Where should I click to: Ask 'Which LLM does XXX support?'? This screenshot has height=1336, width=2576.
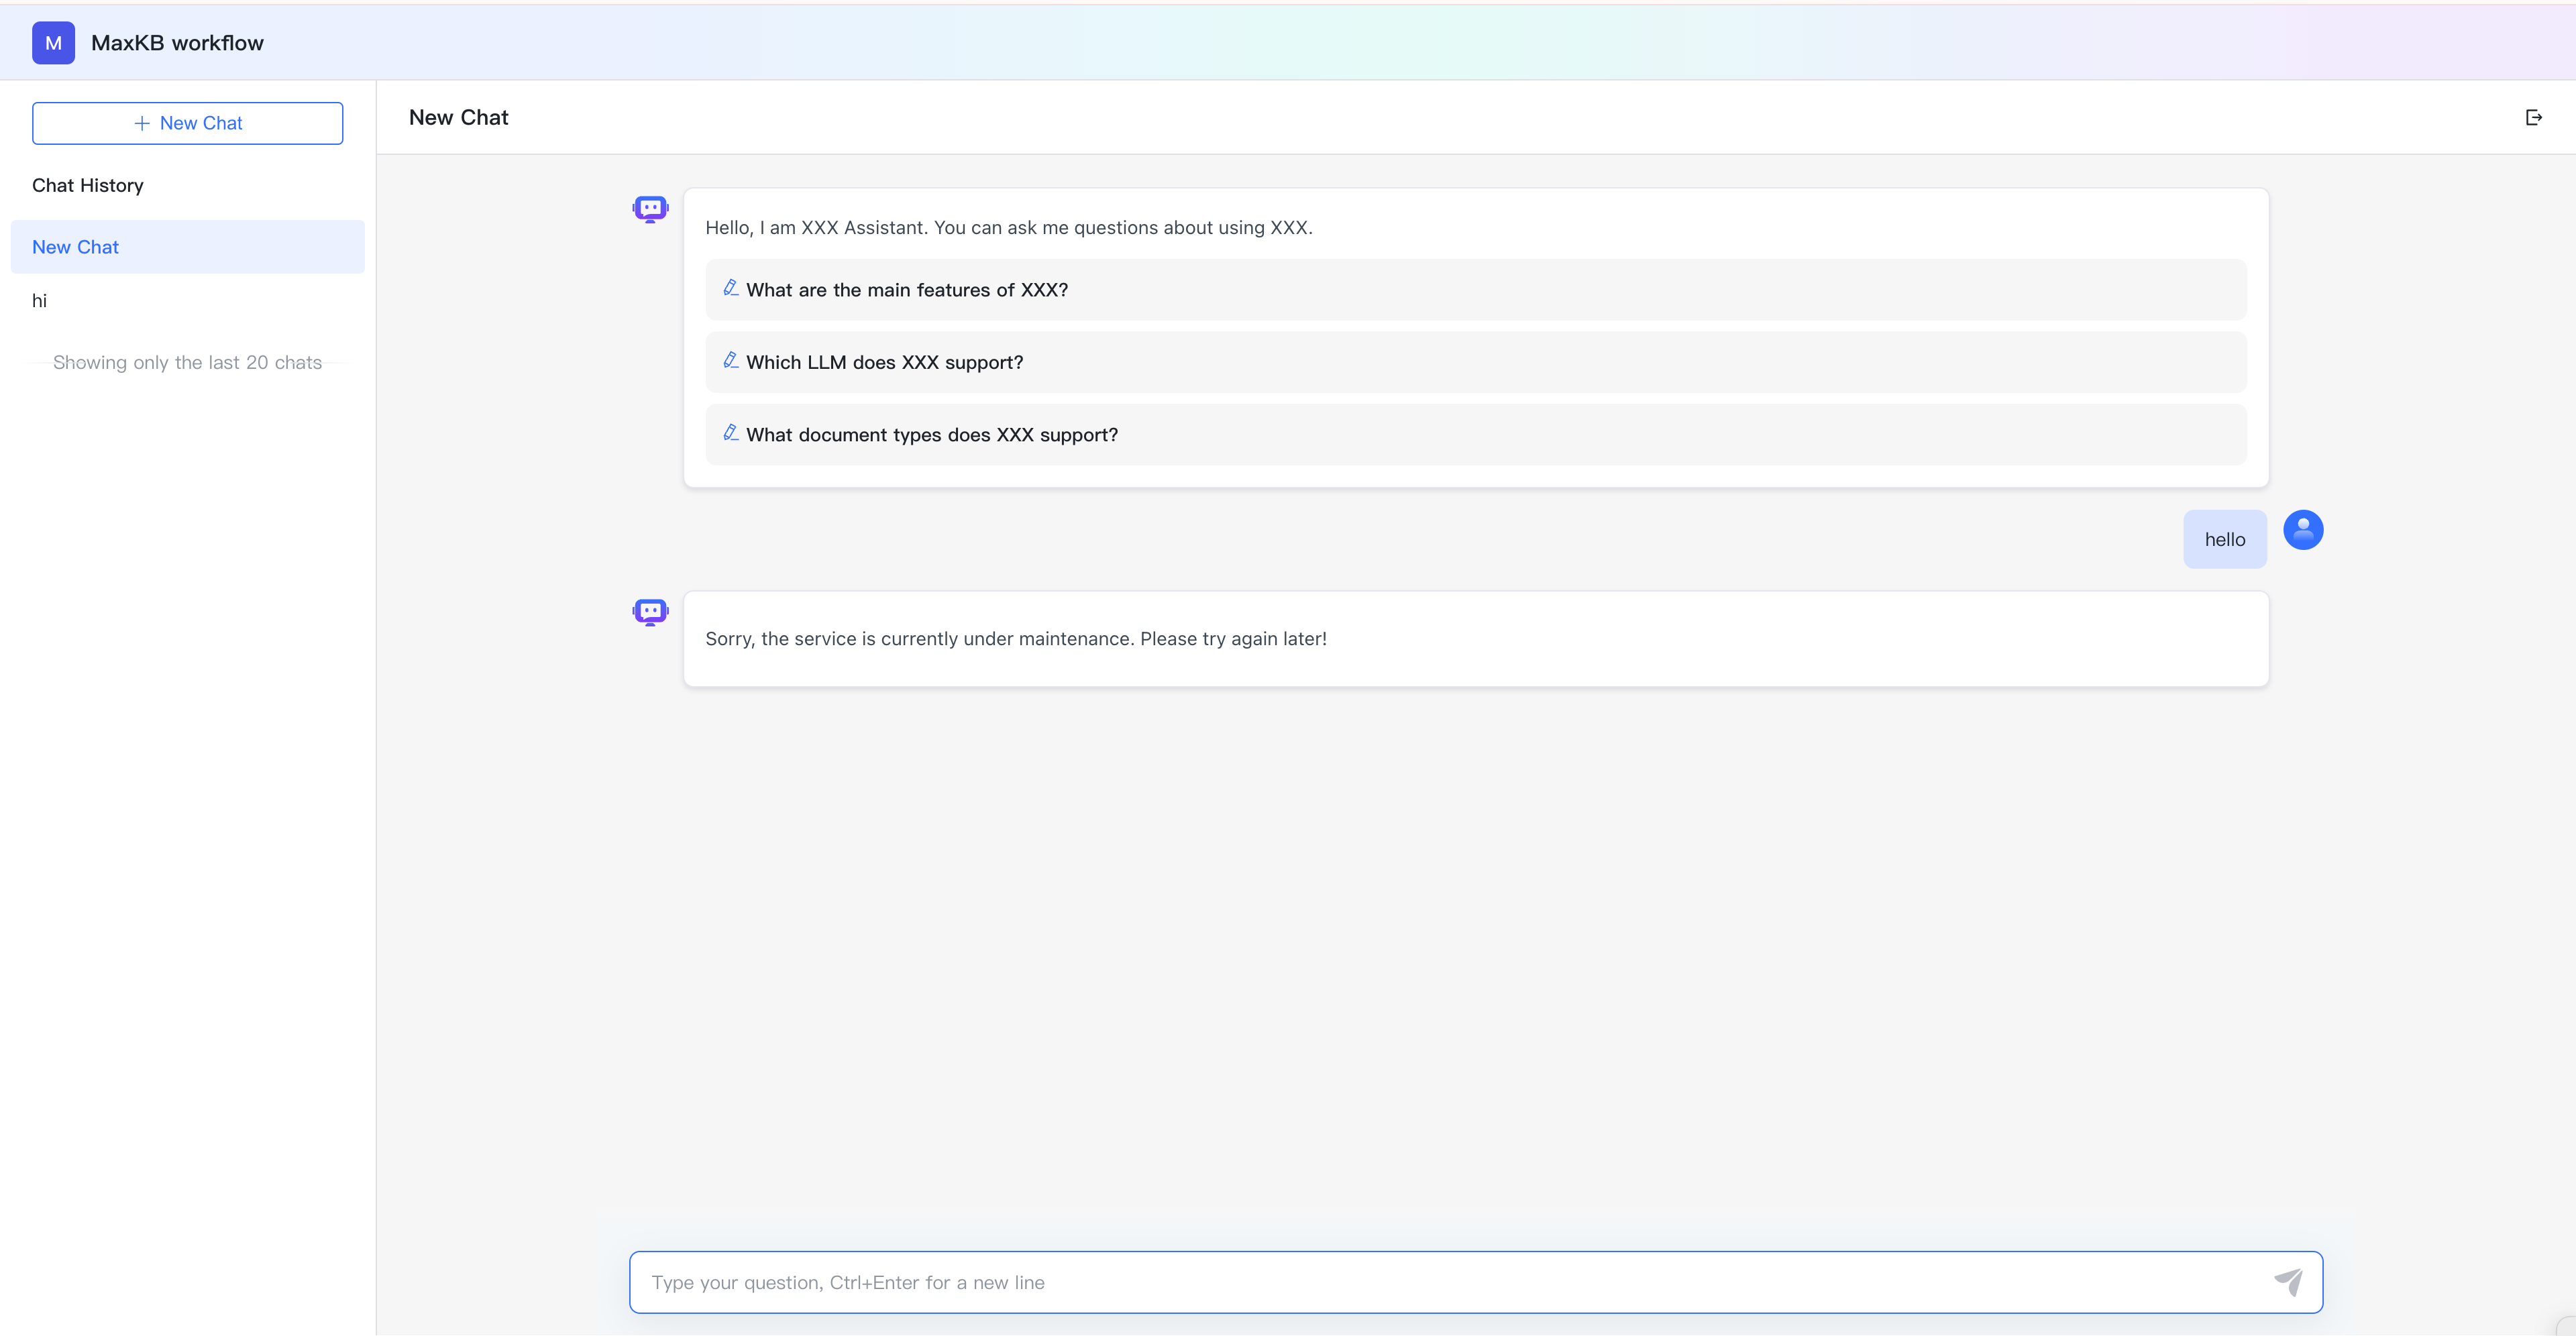pyautogui.click(x=1475, y=362)
